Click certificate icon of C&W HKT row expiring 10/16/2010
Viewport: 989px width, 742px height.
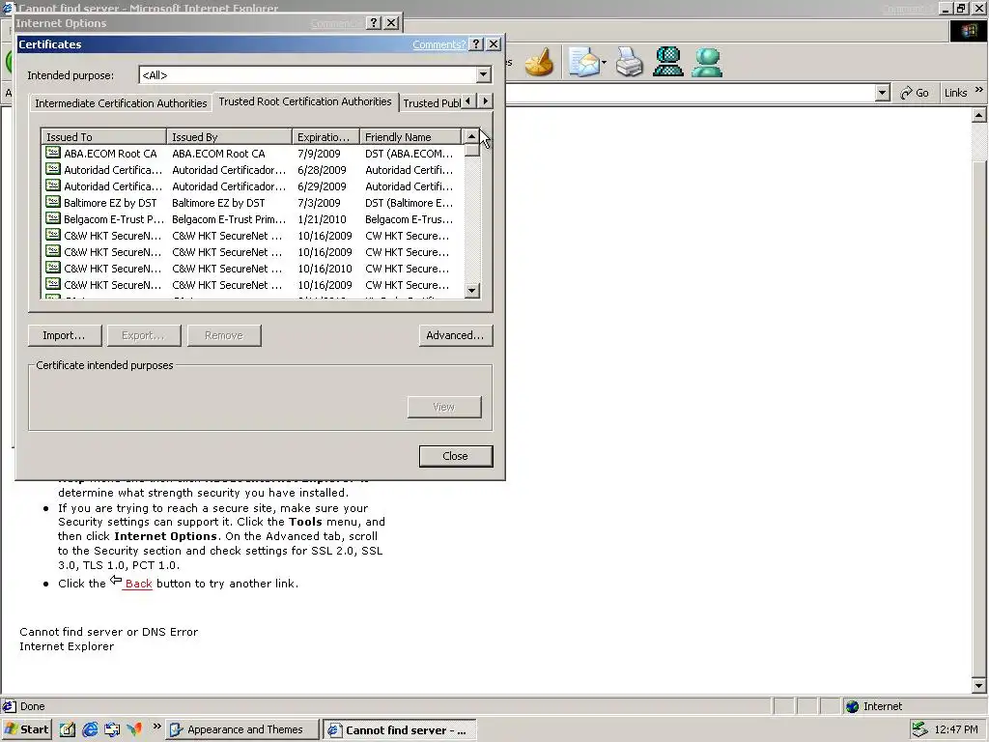pos(53,268)
